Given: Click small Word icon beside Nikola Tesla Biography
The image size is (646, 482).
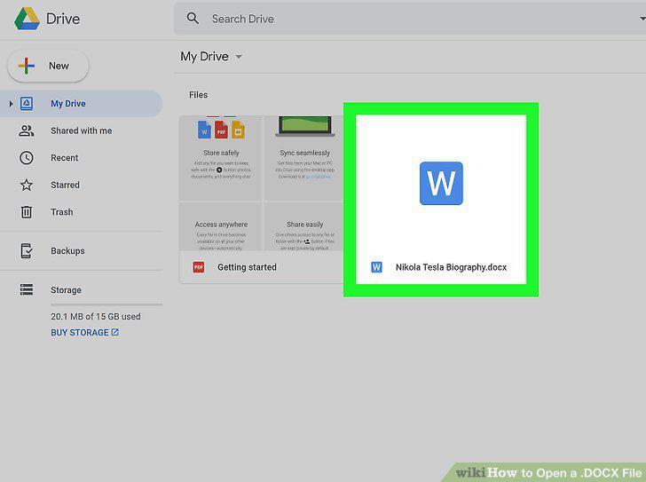Looking at the screenshot, I should (x=376, y=267).
